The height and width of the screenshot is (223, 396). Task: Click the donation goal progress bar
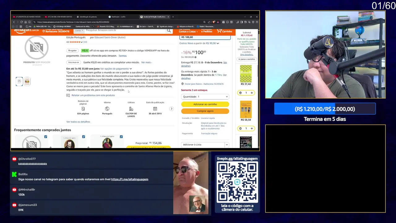(325, 109)
